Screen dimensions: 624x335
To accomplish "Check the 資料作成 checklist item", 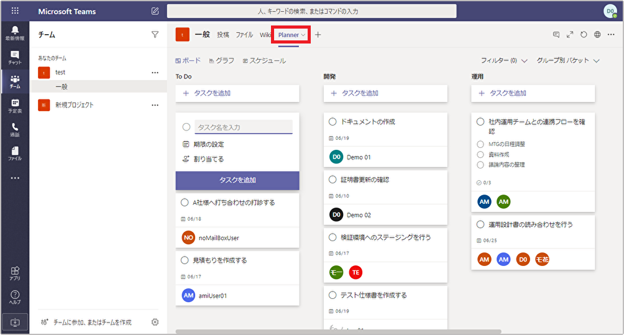I will tap(480, 154).
